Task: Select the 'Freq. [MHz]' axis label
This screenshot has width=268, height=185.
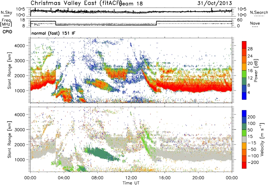Action: pyautogui.click(x=6, y=23)
